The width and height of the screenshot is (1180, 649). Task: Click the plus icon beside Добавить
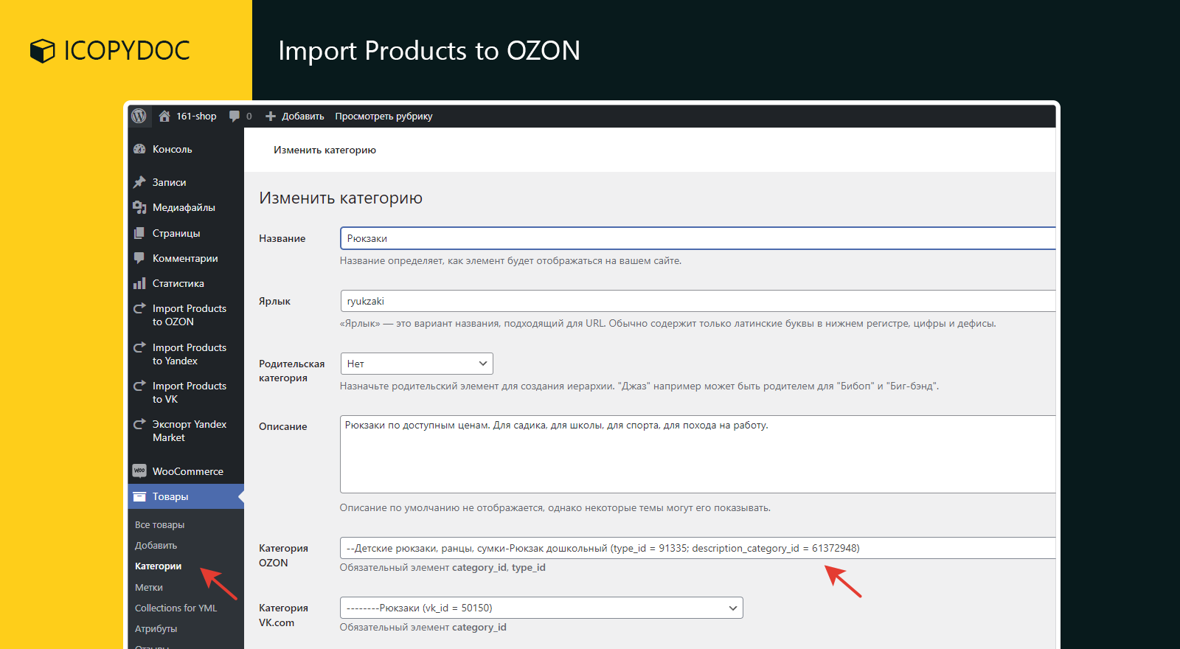271,116
